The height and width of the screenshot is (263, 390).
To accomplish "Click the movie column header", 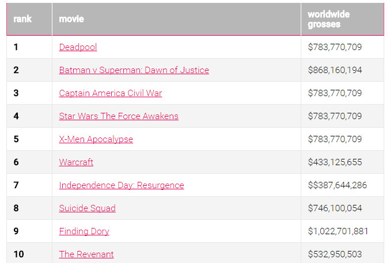I will 71,19.
